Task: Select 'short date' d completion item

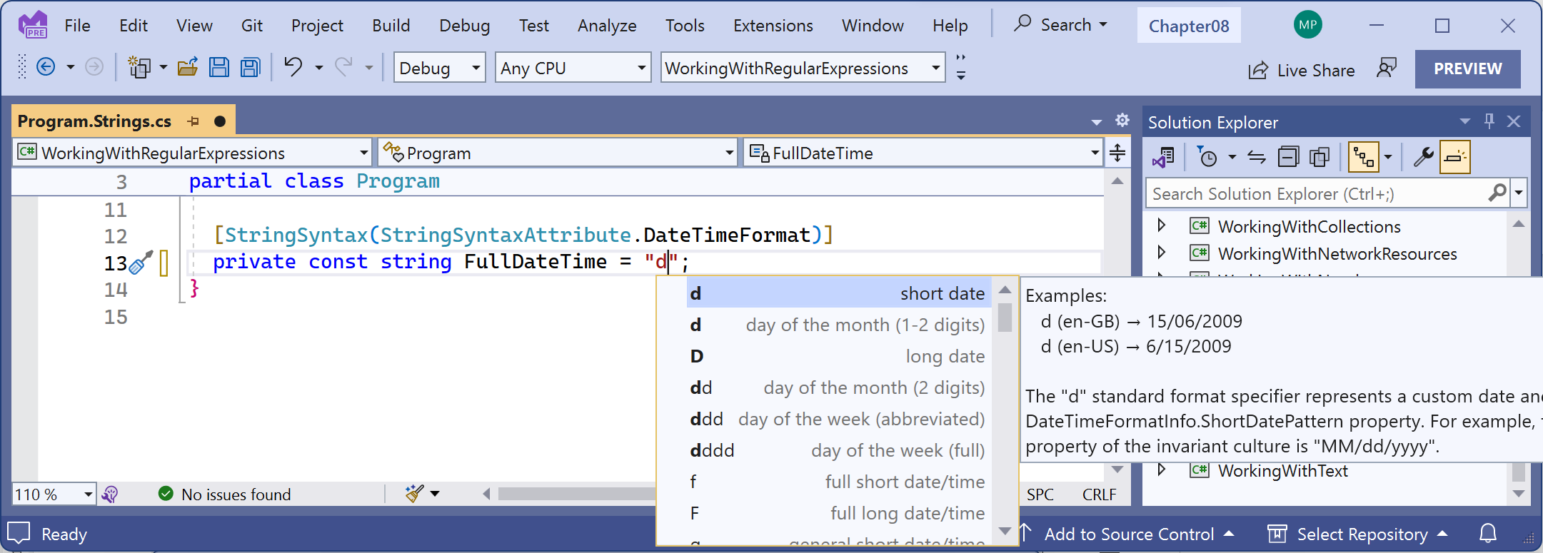Action: [x=838, y=293]
